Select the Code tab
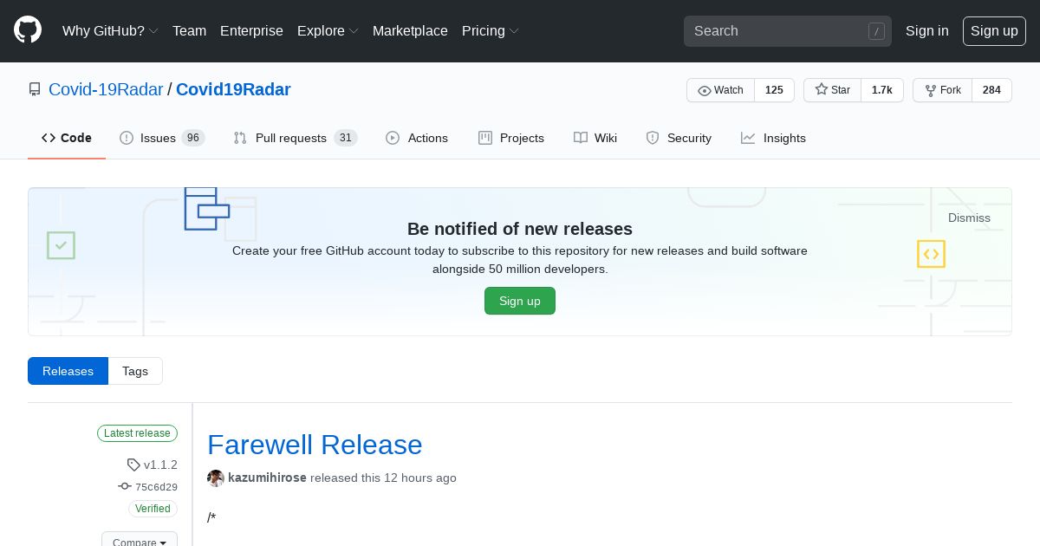 [67, 138]
